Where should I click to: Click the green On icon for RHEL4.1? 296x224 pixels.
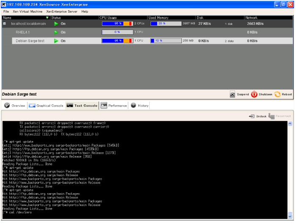point(56,32)
